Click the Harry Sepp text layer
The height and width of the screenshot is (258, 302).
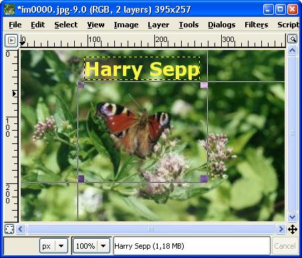click(142, 69)
